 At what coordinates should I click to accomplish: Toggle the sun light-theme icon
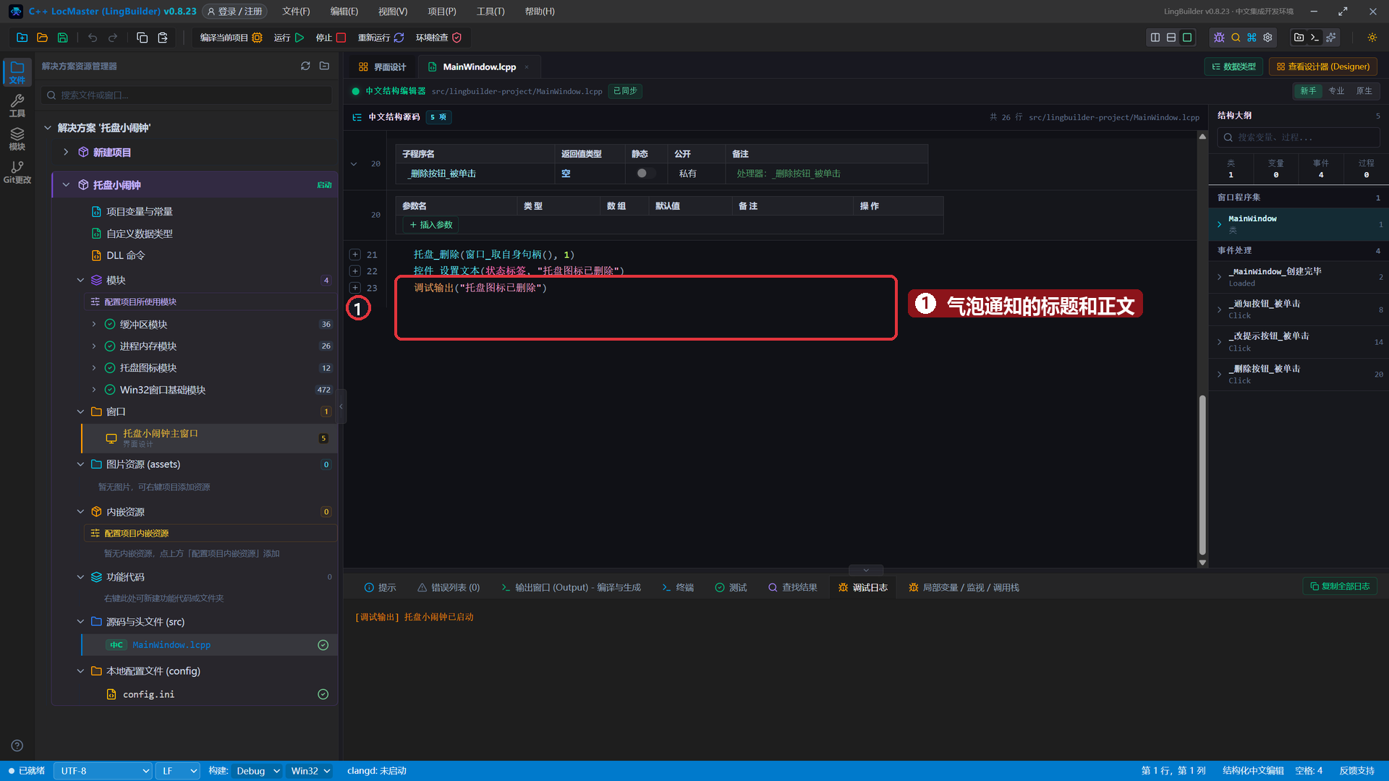point(1372,38)
